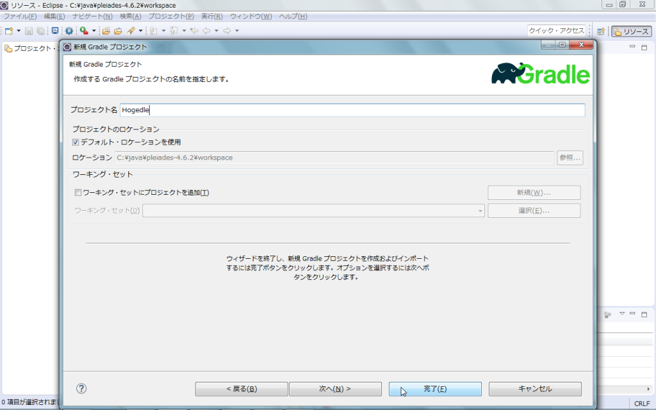Expand the Next Annotation dropdown
The image size is (656, 410).
click(163, 31)
